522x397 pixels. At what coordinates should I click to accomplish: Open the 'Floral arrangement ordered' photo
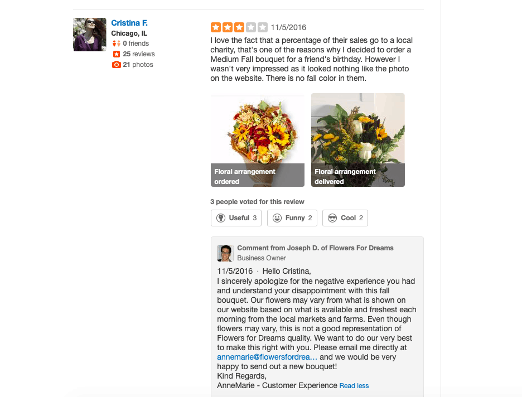(257, 139)
